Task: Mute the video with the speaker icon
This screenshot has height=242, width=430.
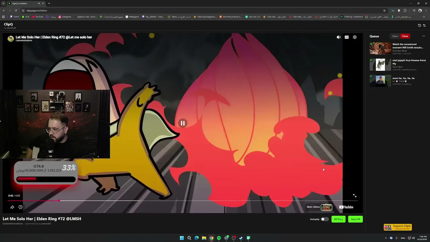Action: click(x=339, y=37)
